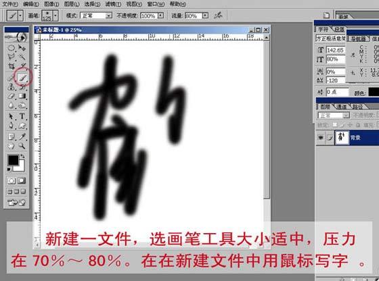Switch to Quick Mask mode
The width and height of the screenshot is (379, 281).
point(22,180)
